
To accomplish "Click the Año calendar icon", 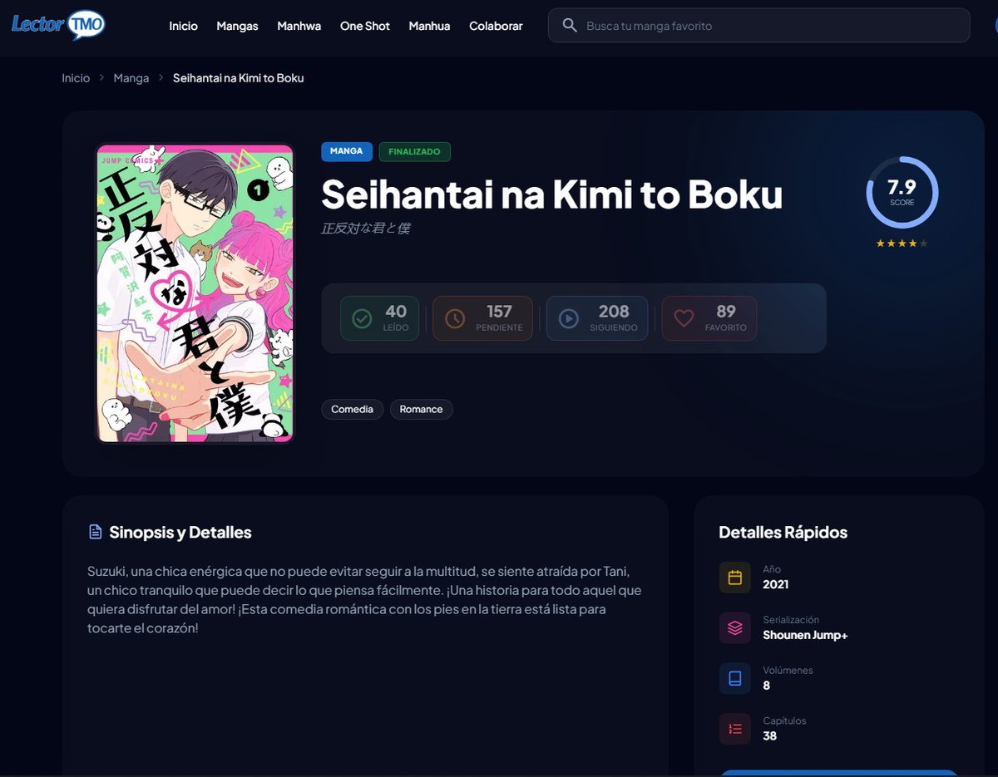I will click(x=734, y=578).
